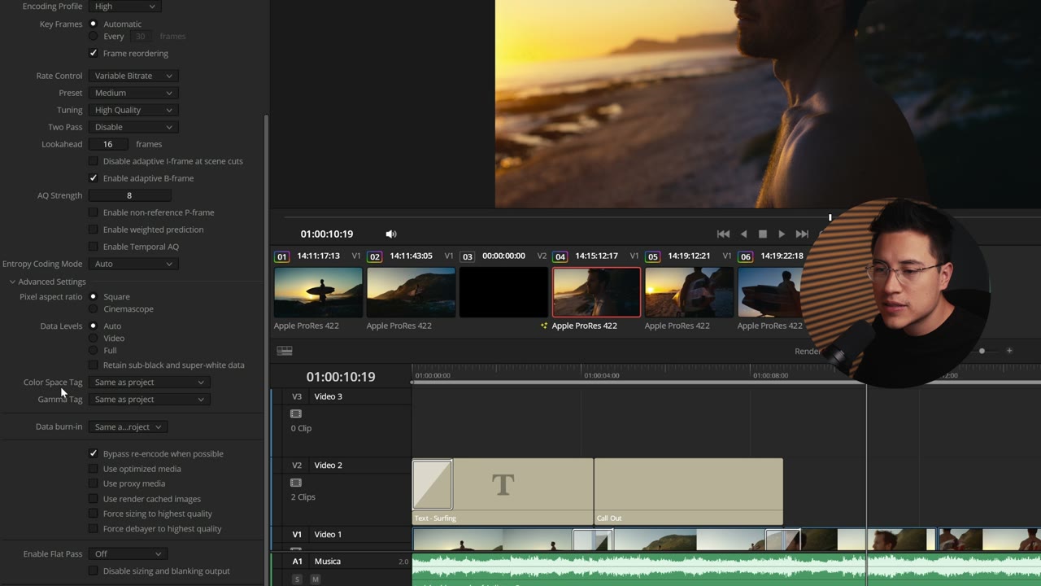This screenshot has width=1041, height=586.
Task: Click the T title icon on Text - Surfing clip
Action: point(503,485)
